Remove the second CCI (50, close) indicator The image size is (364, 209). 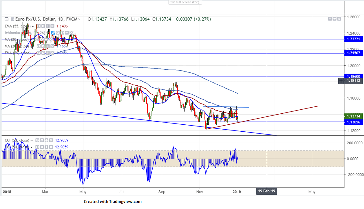tap(51, 147)
